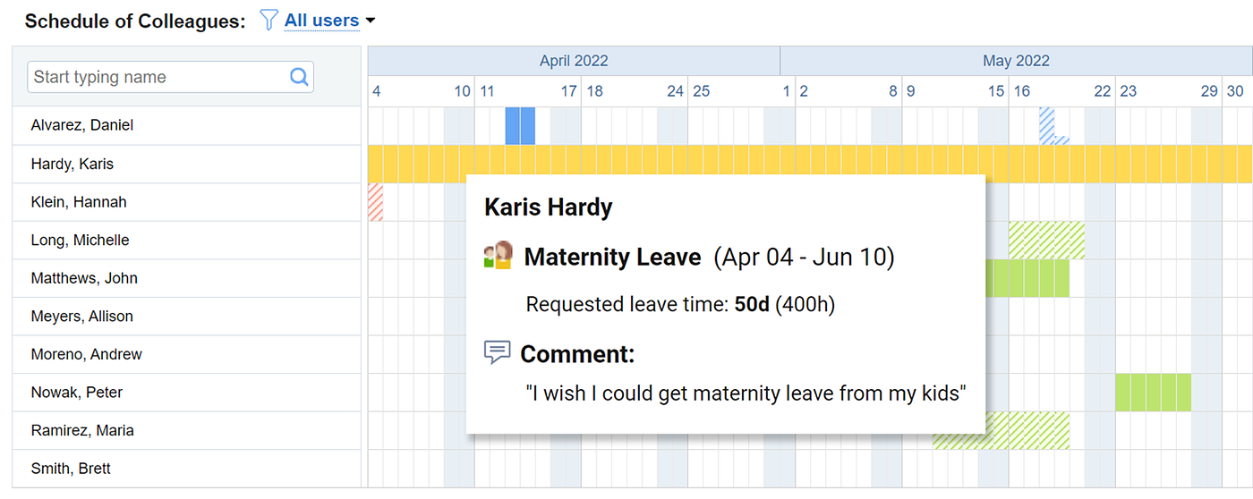
Task: Click the filter funnel icon
Action: (268, 20)
